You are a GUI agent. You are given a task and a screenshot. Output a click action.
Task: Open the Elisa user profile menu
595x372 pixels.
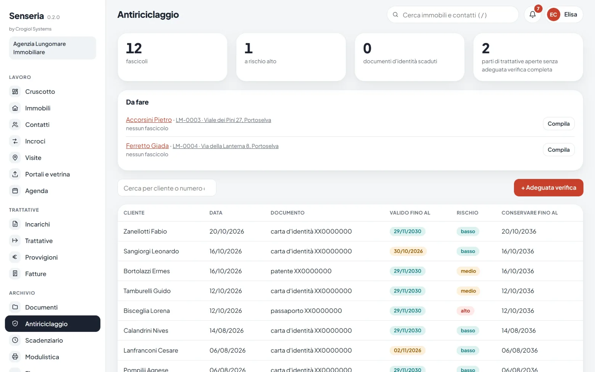pos(564,15)
